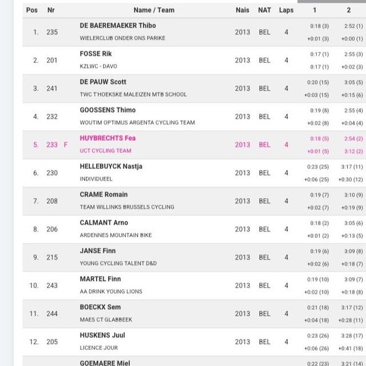Click highlighted rider HUYBRECHTS Fea
This screenshot has height=366, width=366.
pos(108,138)
